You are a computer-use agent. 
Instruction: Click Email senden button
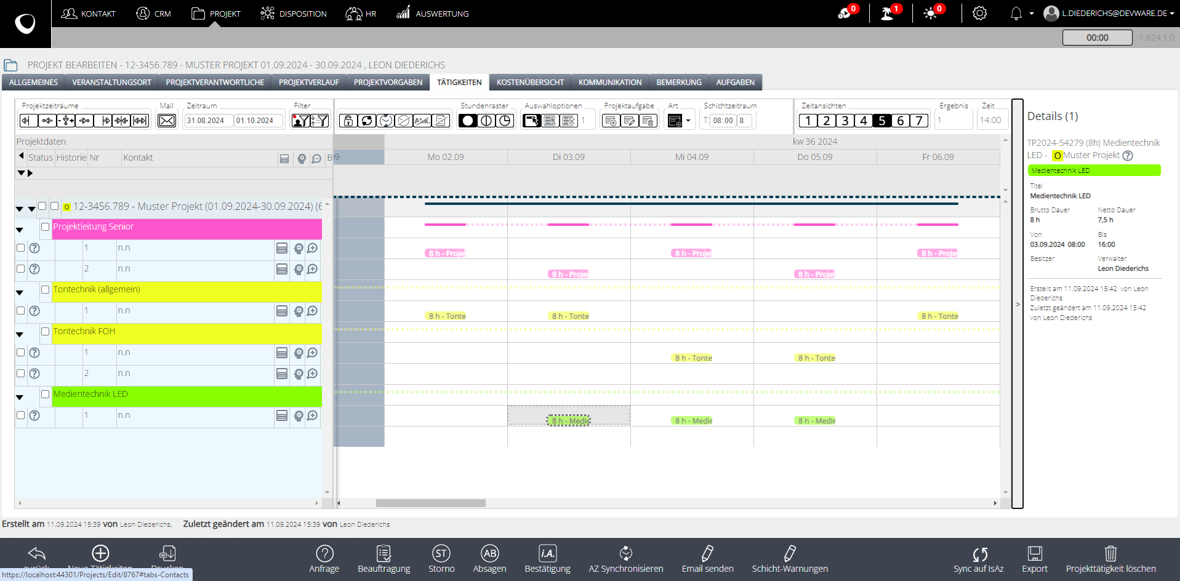coord(708,559)
